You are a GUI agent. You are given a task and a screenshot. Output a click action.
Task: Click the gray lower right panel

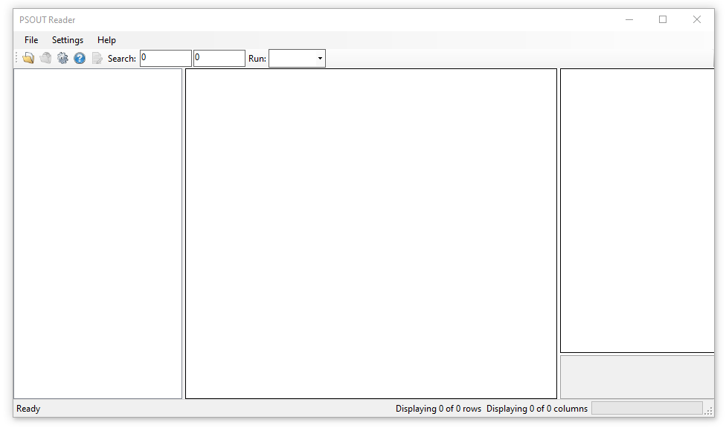(637, 377)
